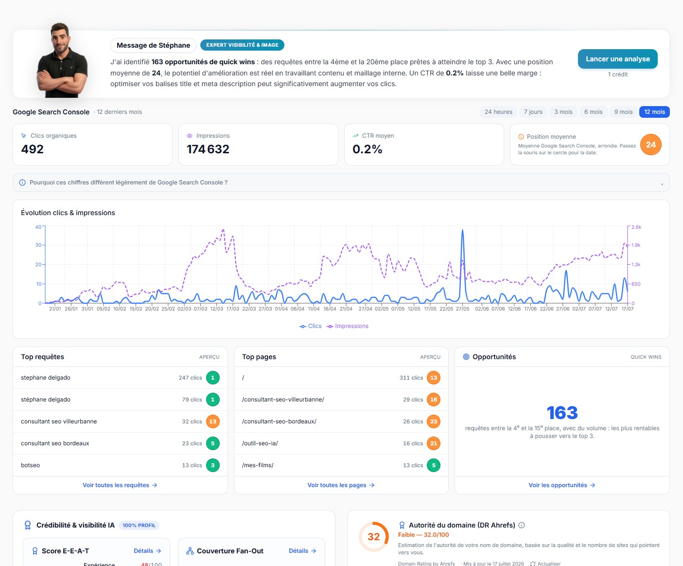Click the chevron of the Pourquoi ces chiffres row
Viewport: 683px width, 566px height.
pos(662,184)
